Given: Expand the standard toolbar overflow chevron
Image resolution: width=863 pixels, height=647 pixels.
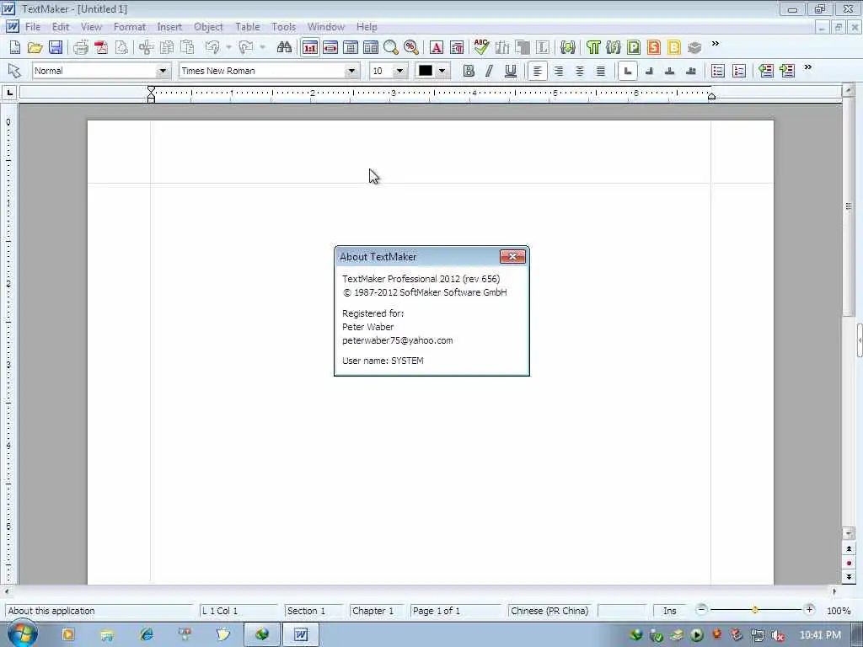Looking at the screenshot, I should (715, 44).
